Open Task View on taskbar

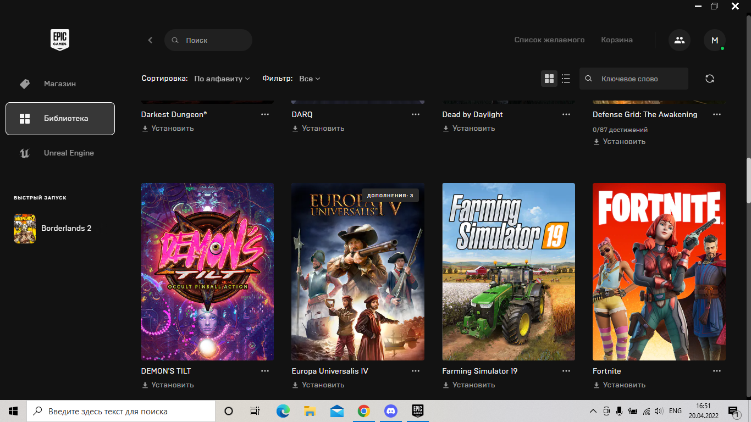click(x=255, y=411)
